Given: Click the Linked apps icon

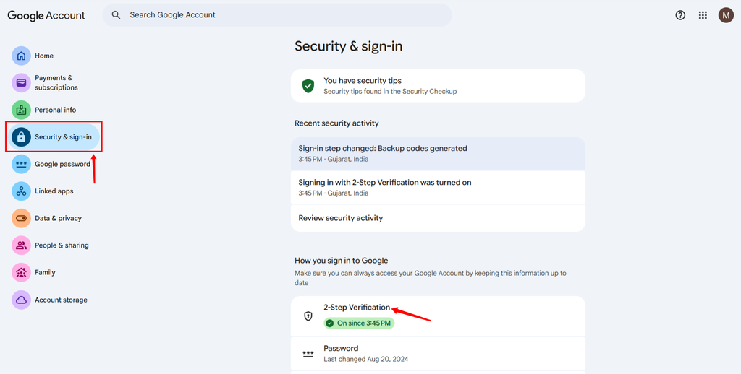Looking at the screenshot, I should pyautogui.click(x=21, y=191).
